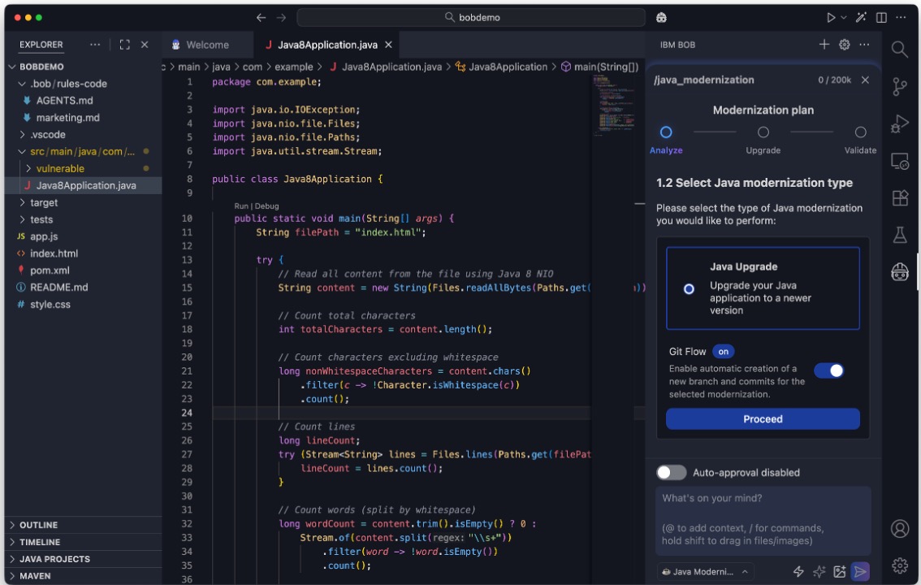Click the maximize Explorer panel icon

pyautogui.click(x=124, y=45)
